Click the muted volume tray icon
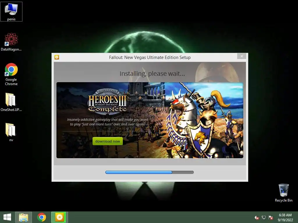 tap(257, 217)
